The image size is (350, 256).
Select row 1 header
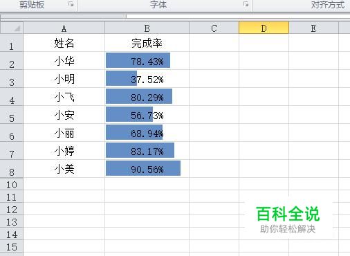point(12,43)
